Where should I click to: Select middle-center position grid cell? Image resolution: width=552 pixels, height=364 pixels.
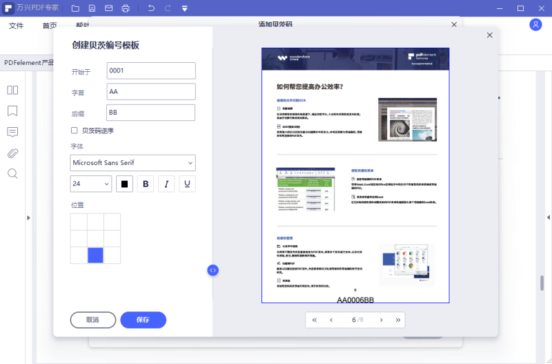point(95,238)
